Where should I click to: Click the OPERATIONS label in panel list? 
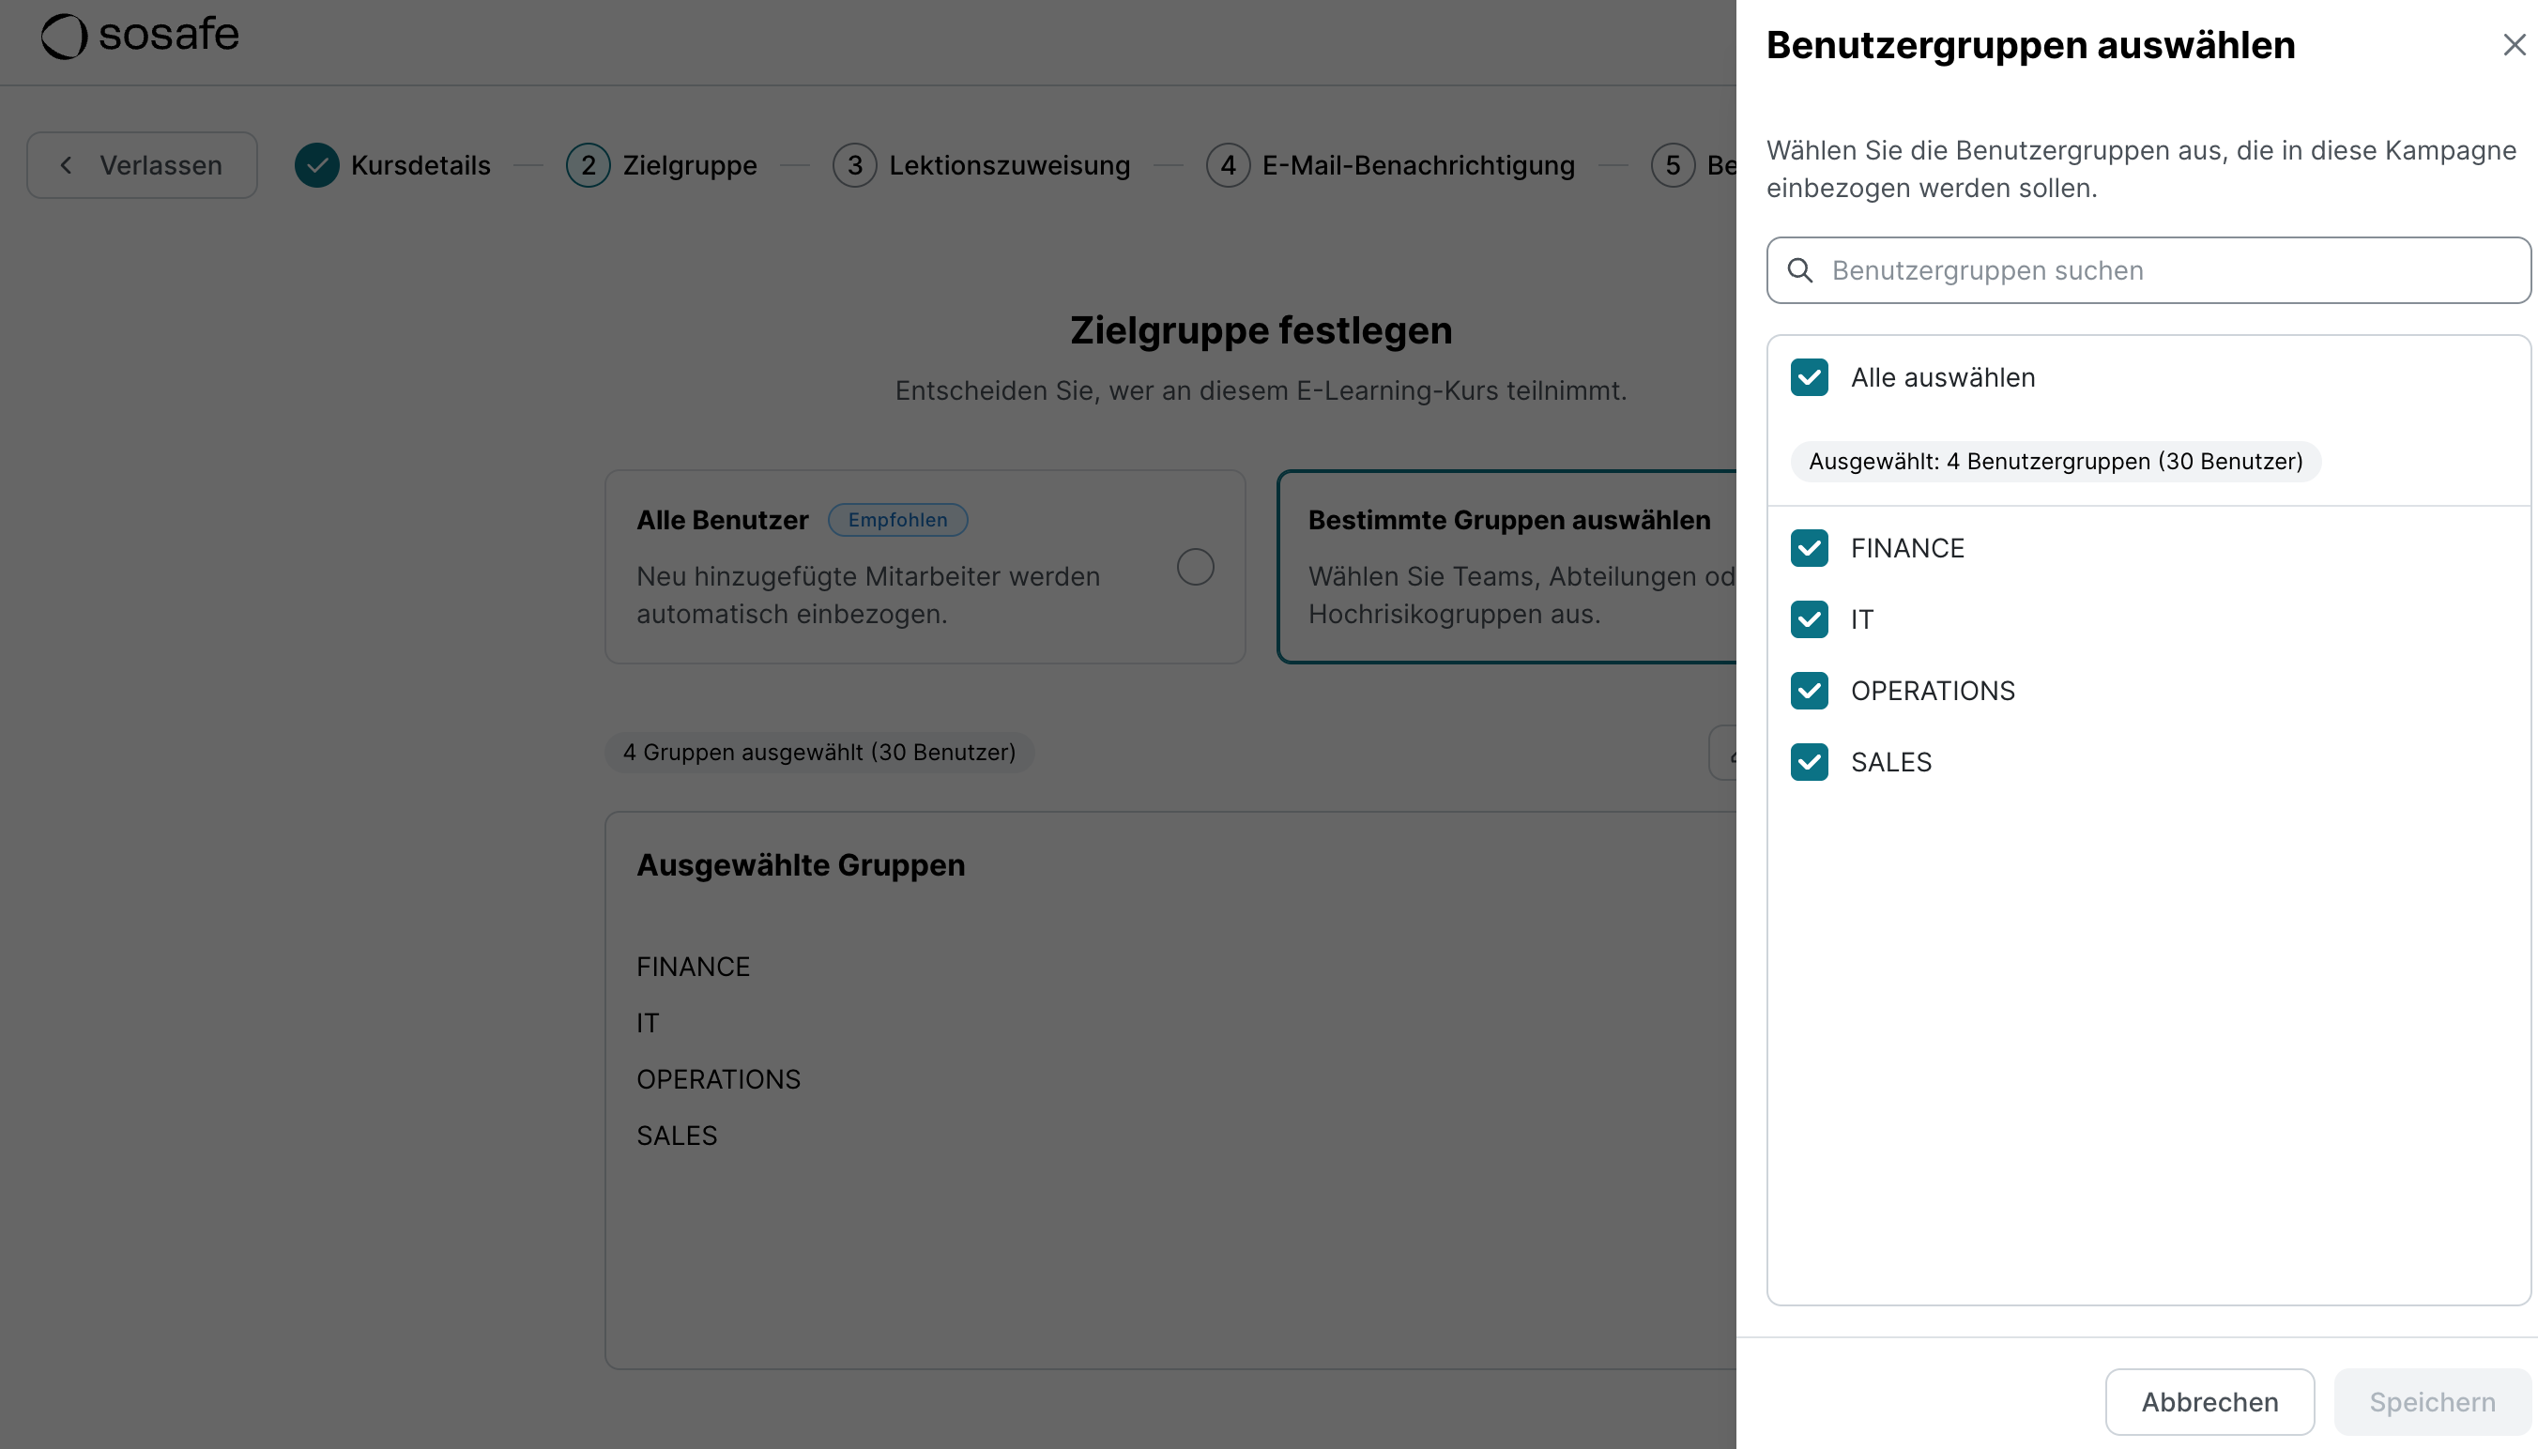pos(1933,691)
